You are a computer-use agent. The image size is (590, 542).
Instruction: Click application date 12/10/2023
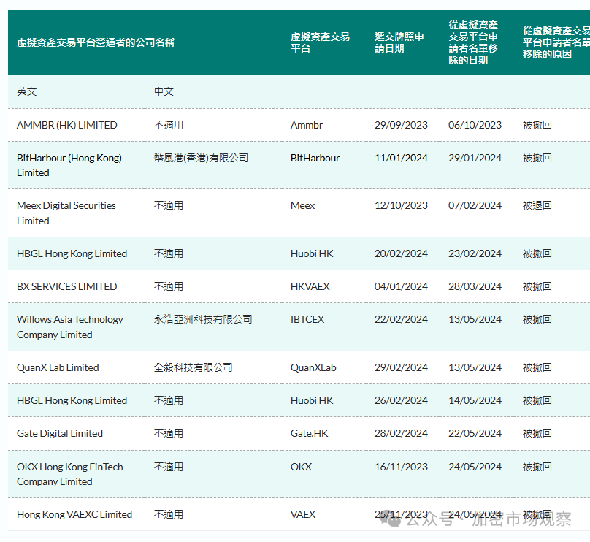pyautogui.click(x=401, y=205)
